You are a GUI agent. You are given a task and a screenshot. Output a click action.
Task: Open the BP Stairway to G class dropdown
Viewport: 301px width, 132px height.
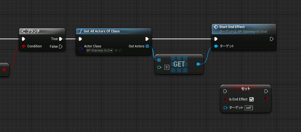click(100, 50)
